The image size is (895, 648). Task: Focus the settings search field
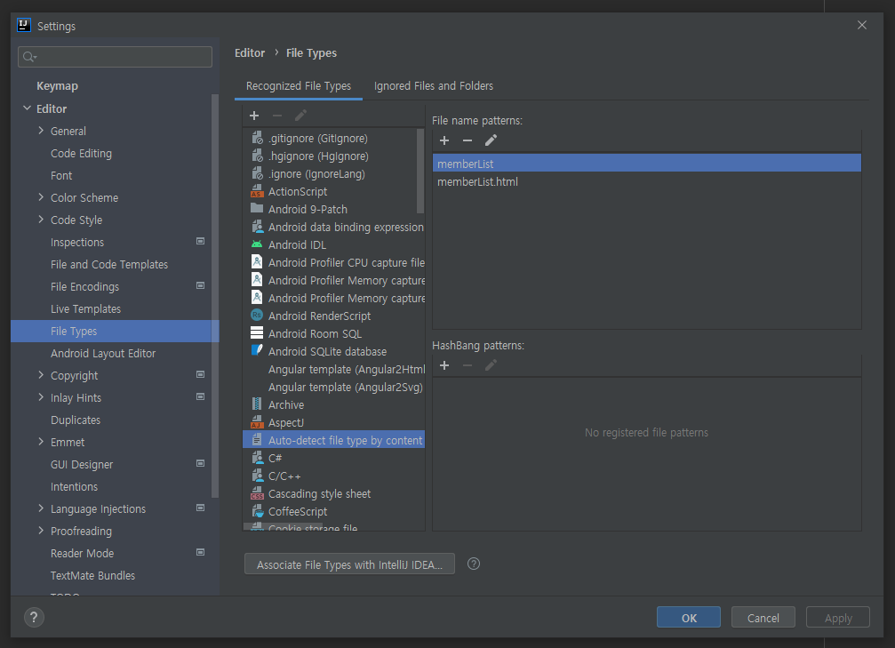pyautogui.click(x=115, y=57)
